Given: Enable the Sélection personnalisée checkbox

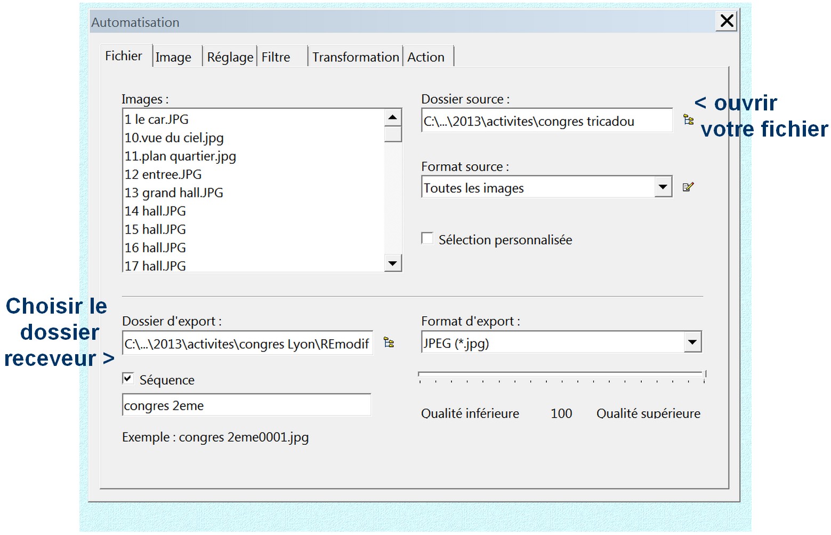Looking at the screenshot, I should click(x=427, y=238).
